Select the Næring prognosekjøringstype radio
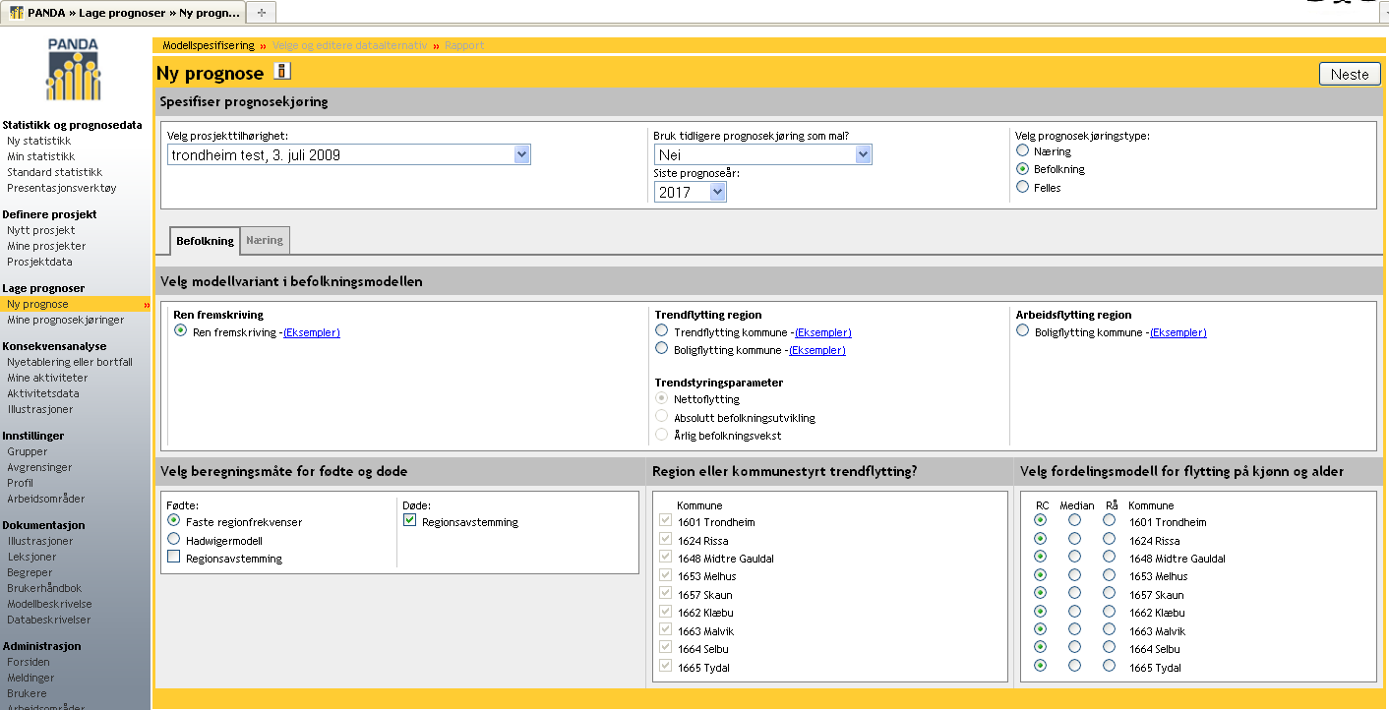The image size is (1389, 710). (1022, 151)
